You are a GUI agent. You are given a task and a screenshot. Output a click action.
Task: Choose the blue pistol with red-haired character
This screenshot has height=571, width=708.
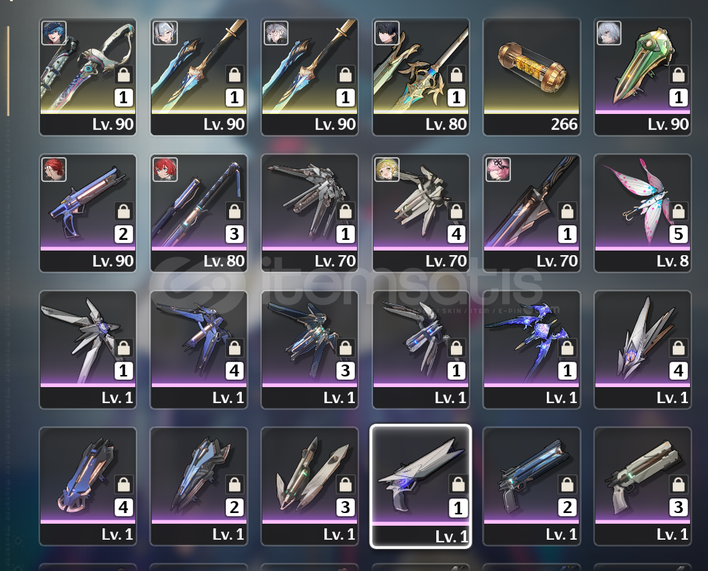(88, 213)
